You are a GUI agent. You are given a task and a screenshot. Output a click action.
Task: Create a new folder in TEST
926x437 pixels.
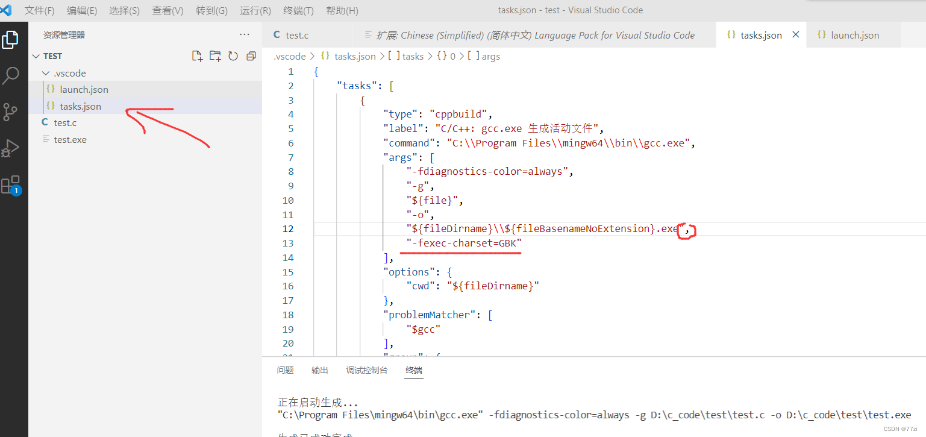215,56
